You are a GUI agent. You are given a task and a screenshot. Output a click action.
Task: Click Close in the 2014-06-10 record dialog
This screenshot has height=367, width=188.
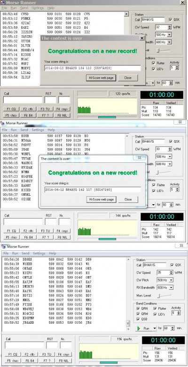[x=128, y=78]
